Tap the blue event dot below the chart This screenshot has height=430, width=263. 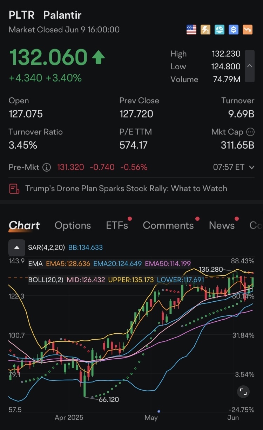(159, 411)
